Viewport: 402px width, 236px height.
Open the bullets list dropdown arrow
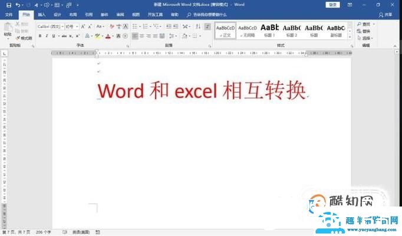pyautogui.click(x=140, y=27)
